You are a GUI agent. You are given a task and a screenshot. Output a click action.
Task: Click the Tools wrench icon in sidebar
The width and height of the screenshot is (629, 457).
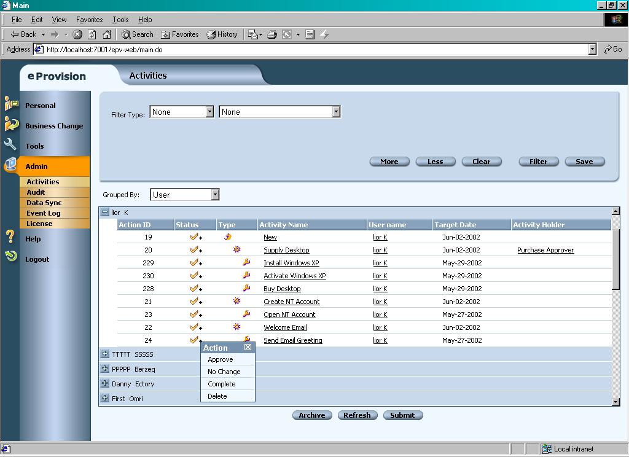pos(10,144)
